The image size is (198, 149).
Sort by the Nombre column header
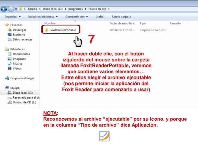[50, 23]
